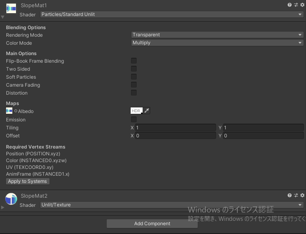Image resolution: width=306 pixels, height=234 pixels.
Task: Open SlopeMat1 Shader dropdown
Action: (x=172, y=14)
